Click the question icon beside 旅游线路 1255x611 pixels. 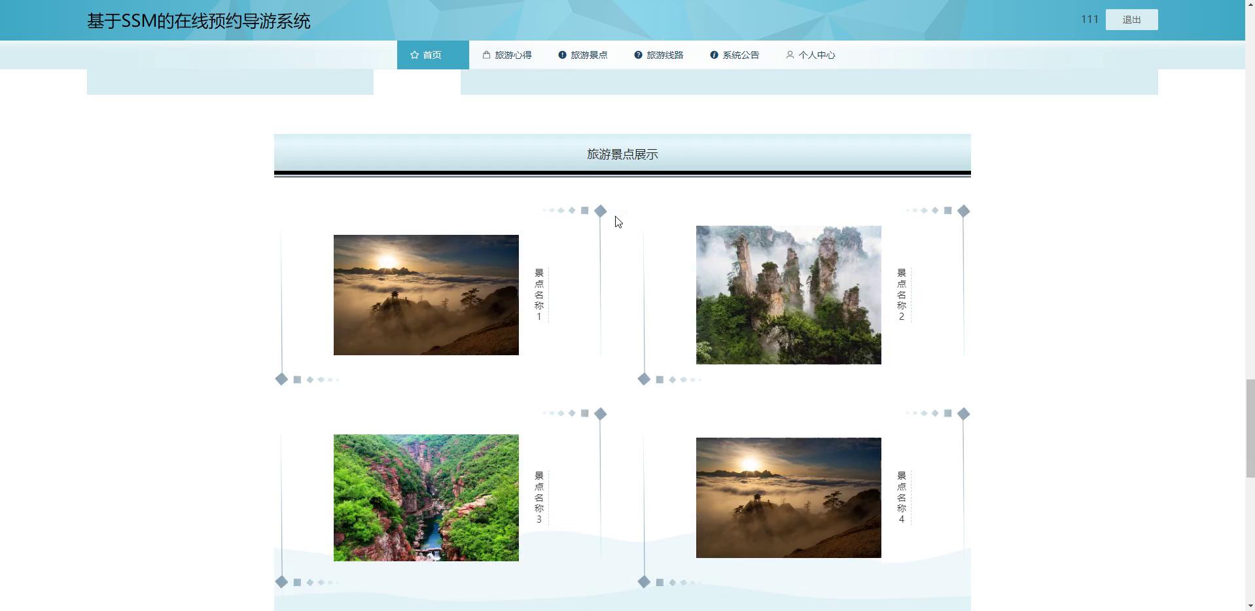click(638, 55)
